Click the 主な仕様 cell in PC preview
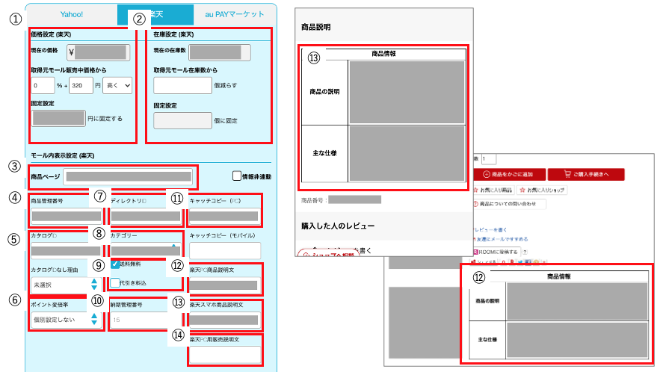This screenshot has height=375, width=660. pos(487,340)
